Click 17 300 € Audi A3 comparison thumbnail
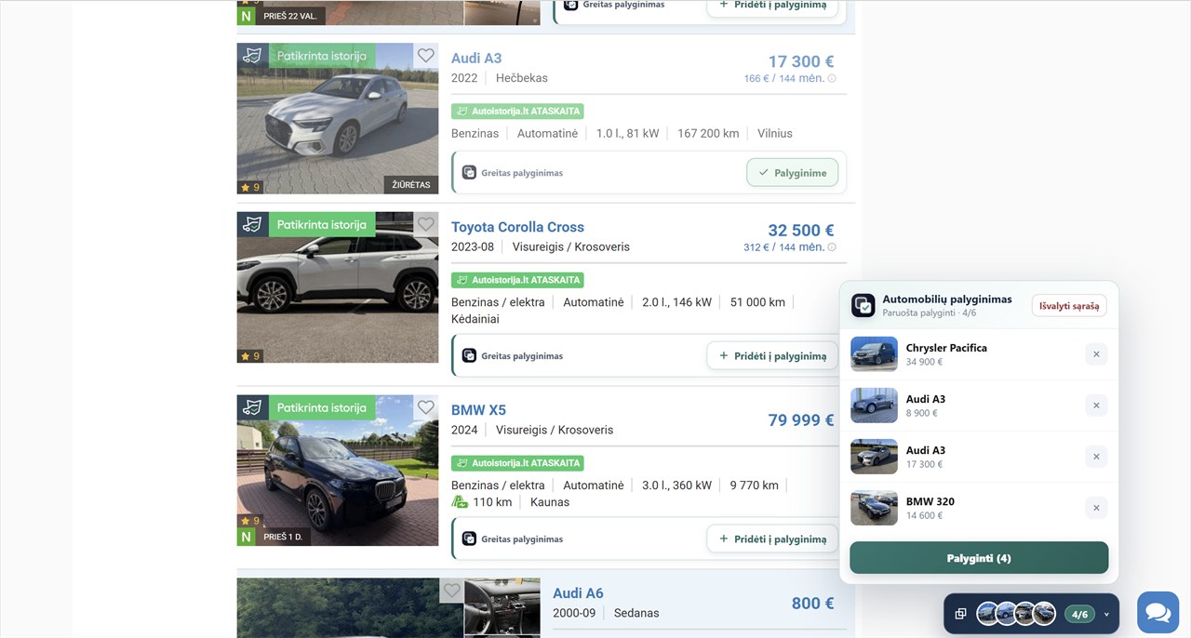 (874, 457)
